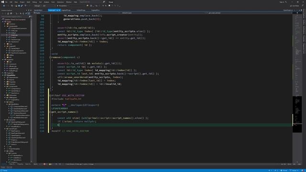Screen dimensions: 306x172
Task: Collapse the get_script_names function block
Action: click(50, 112)
